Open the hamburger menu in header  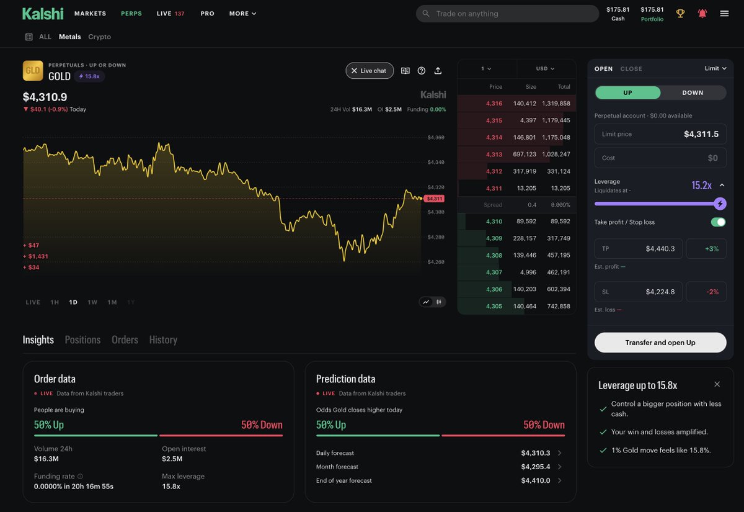coord(724,14)
